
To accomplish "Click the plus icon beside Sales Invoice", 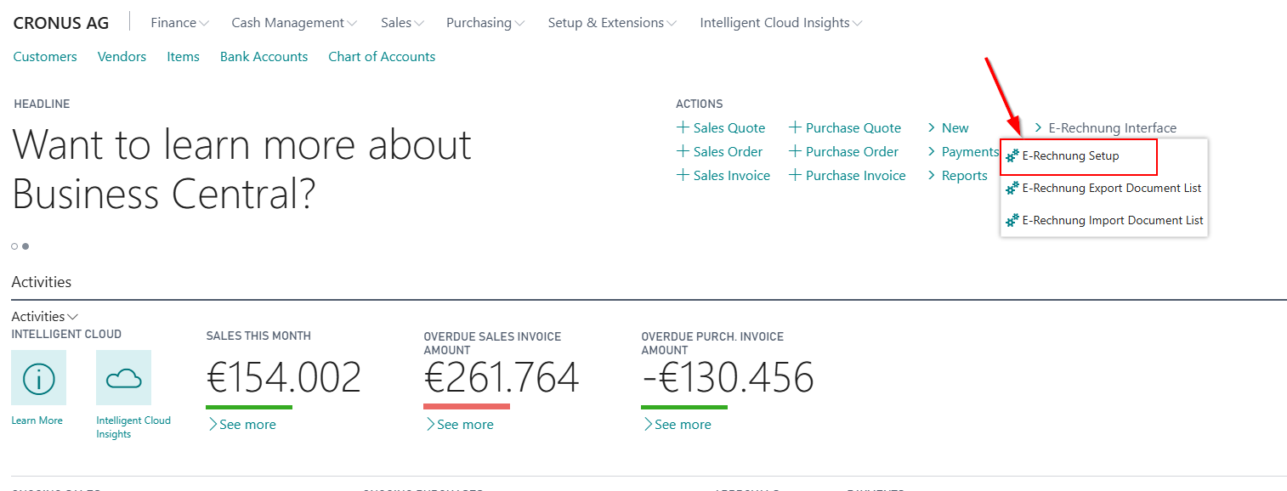I will tap(683, 175).
